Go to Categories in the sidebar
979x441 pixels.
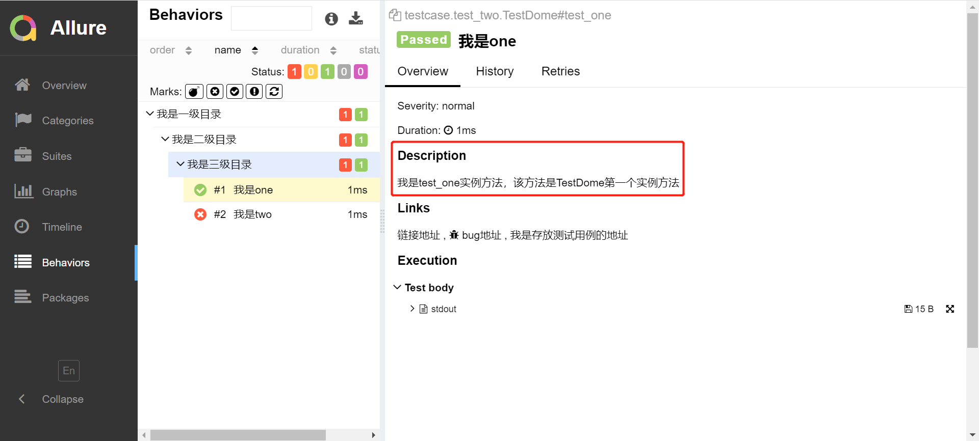coord(68,121)
